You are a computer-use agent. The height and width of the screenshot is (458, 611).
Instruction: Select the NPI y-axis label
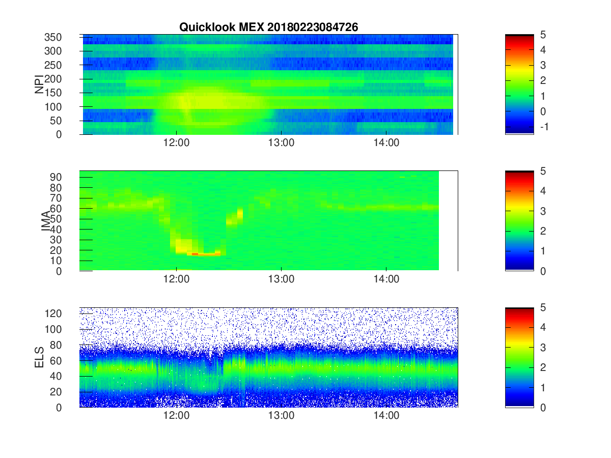point(39,84)
